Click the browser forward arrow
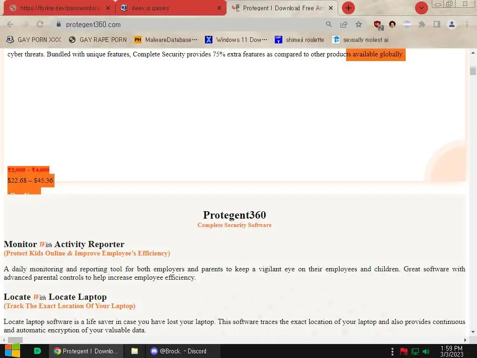Screen dimensions: 477x358 click(25, 24)
